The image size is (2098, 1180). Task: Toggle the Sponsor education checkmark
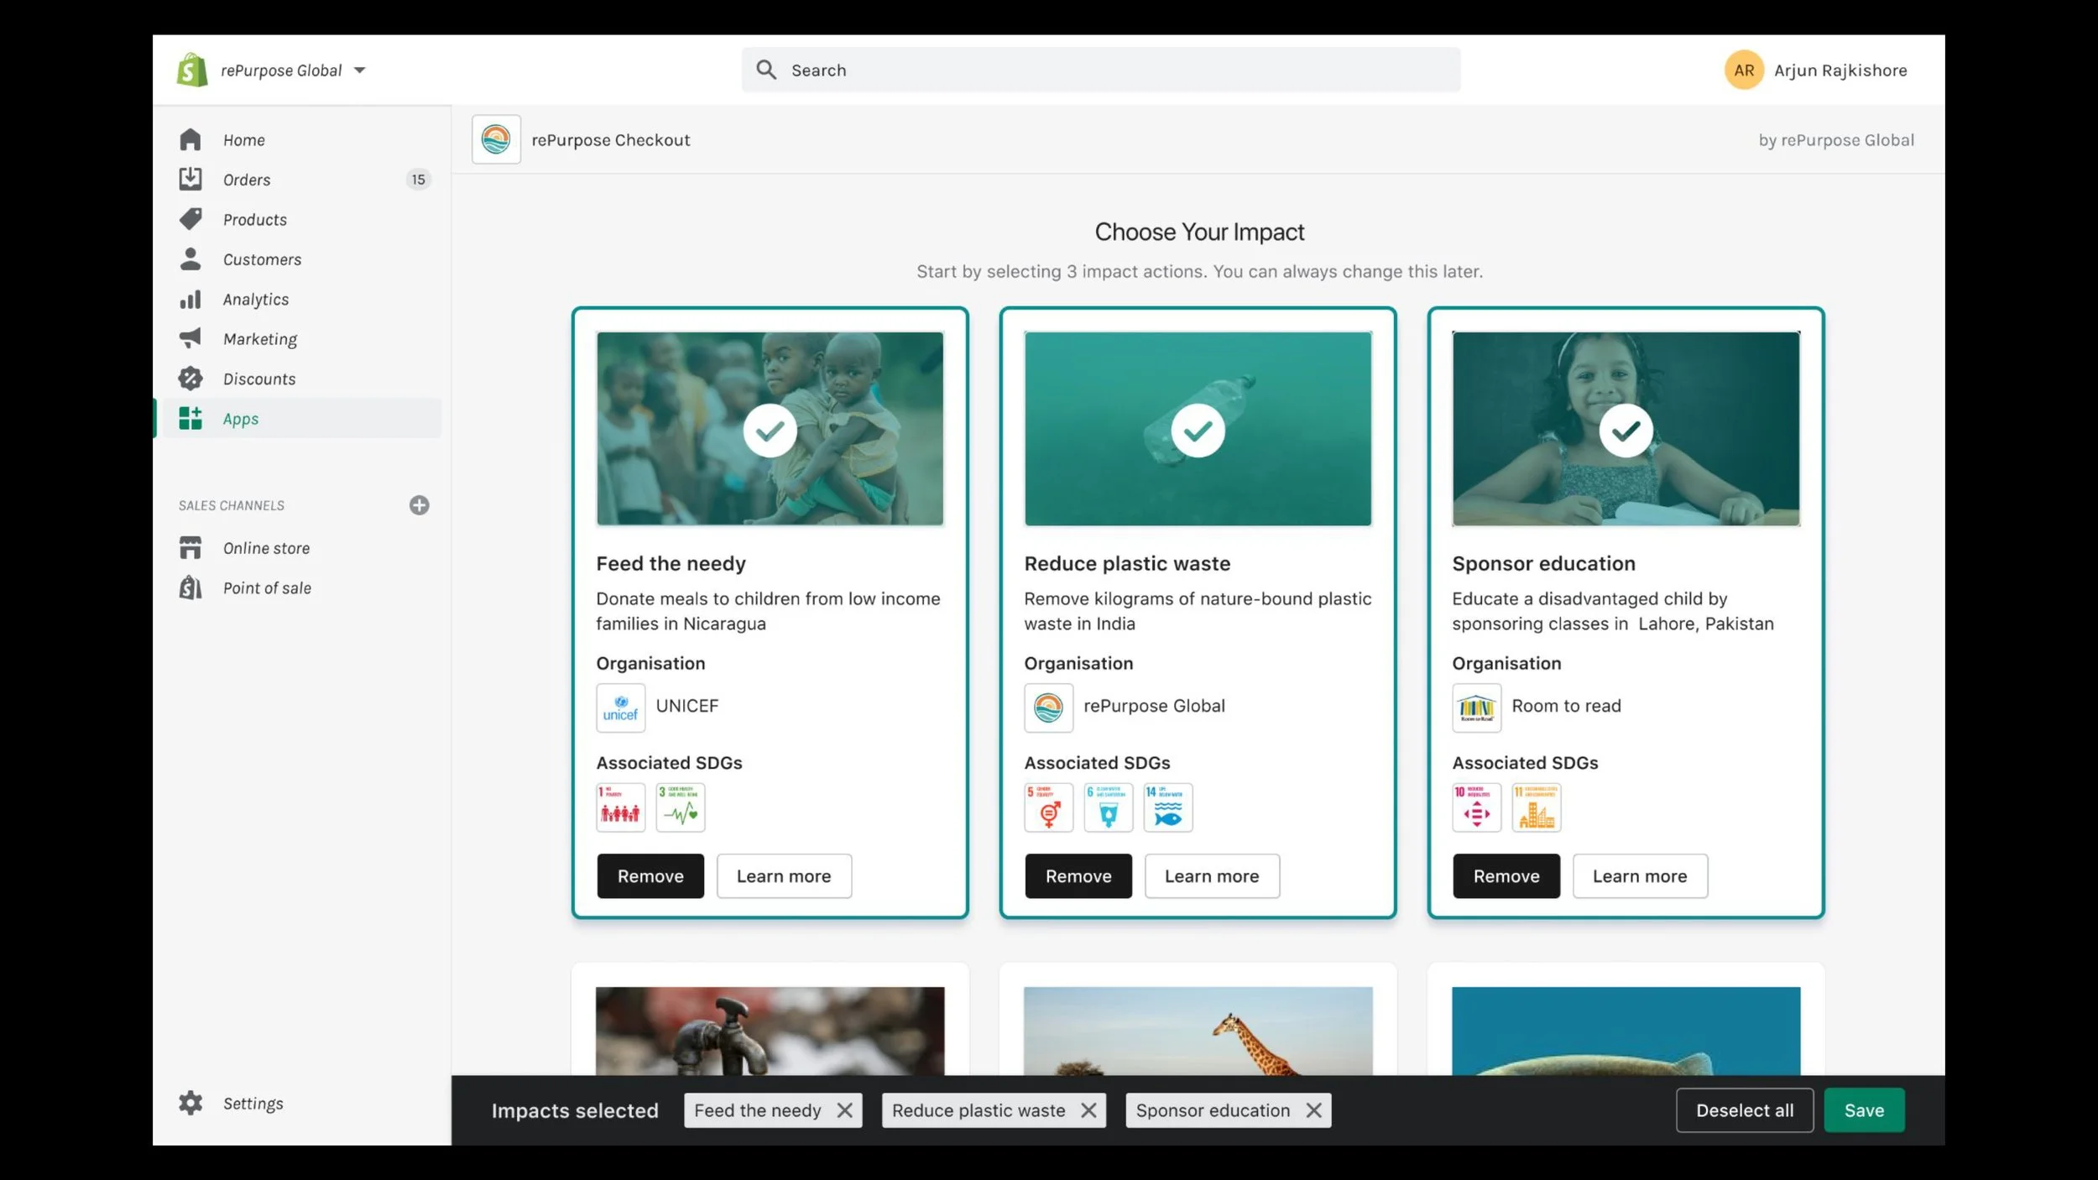1626,431
